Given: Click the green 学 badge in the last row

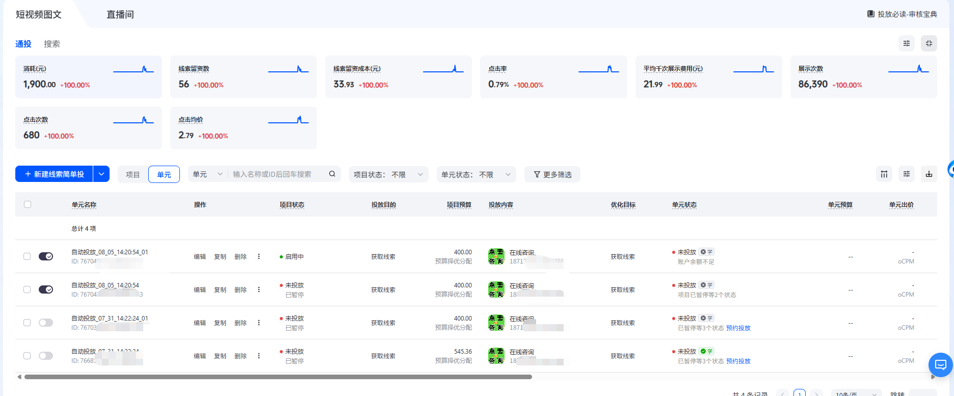Looking at the screenshot, I should (706, 351).
